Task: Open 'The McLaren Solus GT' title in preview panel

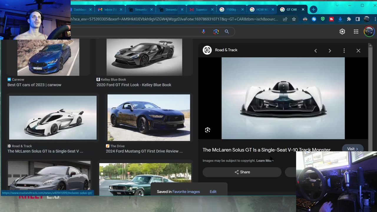Action: [267, 150]
